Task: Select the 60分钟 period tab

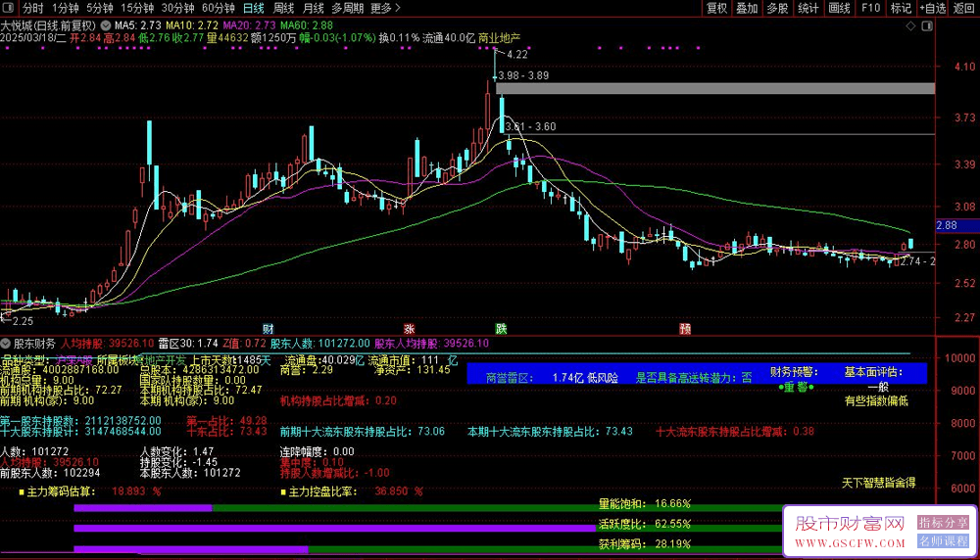Action: click(218, 8)
